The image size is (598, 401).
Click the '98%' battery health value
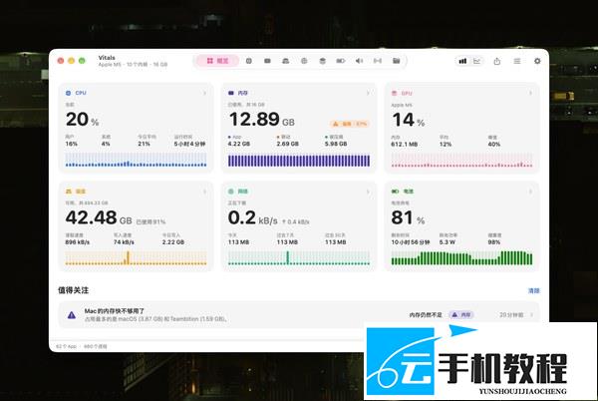tap(494, 242)
